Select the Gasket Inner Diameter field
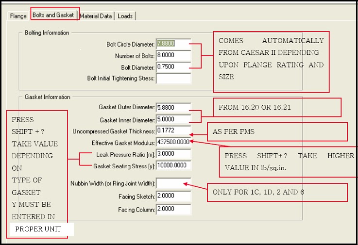This screenshot has width=358, height=245. coord(173,119)
